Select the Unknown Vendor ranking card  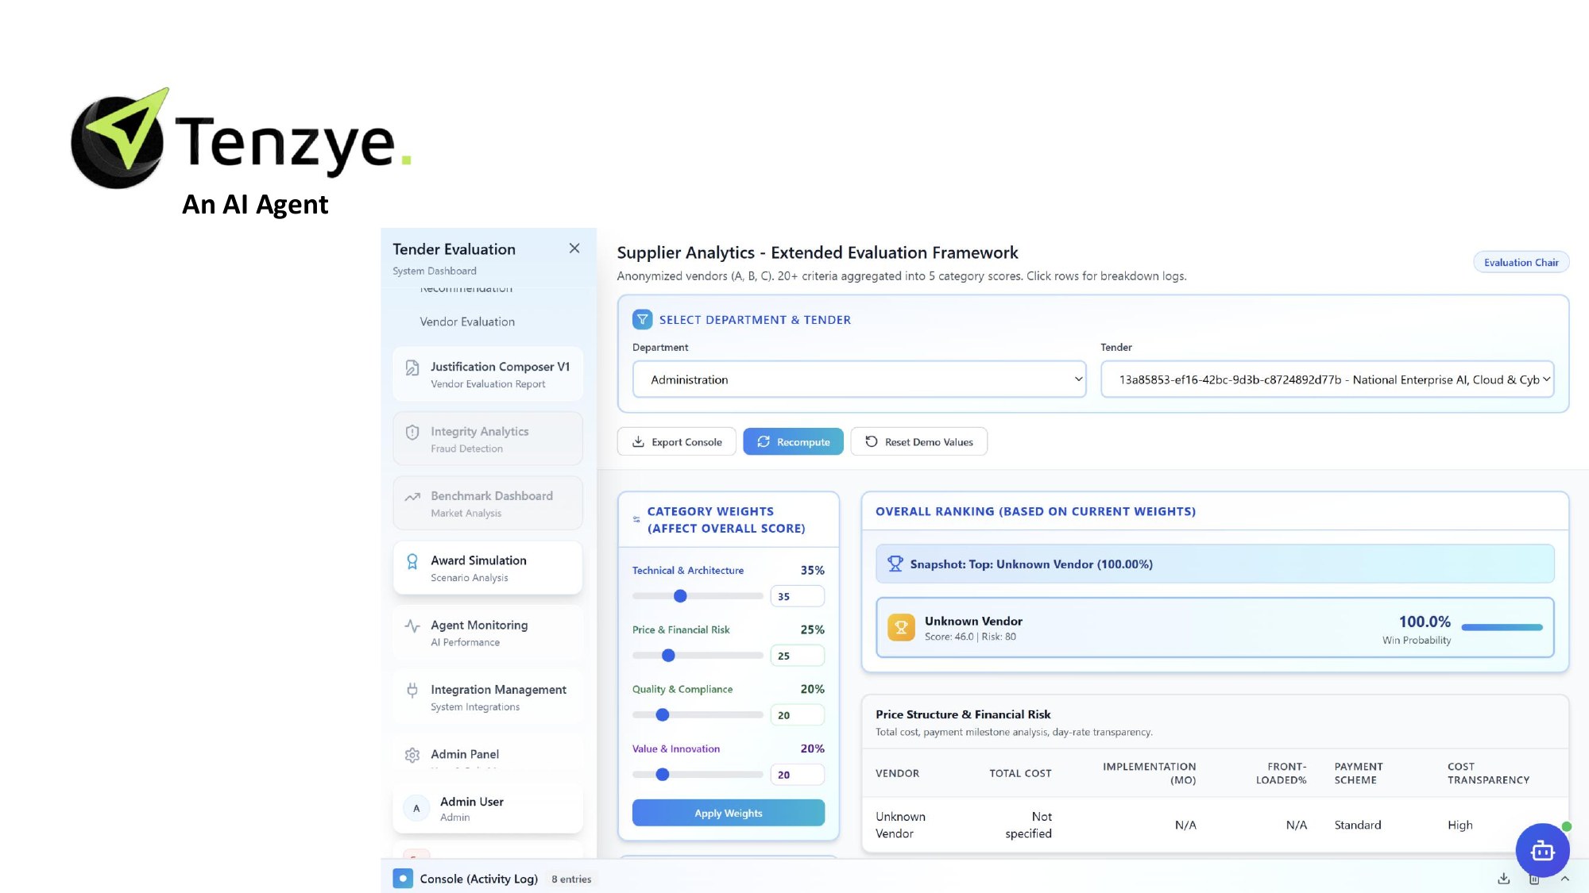click(1215, 628)
